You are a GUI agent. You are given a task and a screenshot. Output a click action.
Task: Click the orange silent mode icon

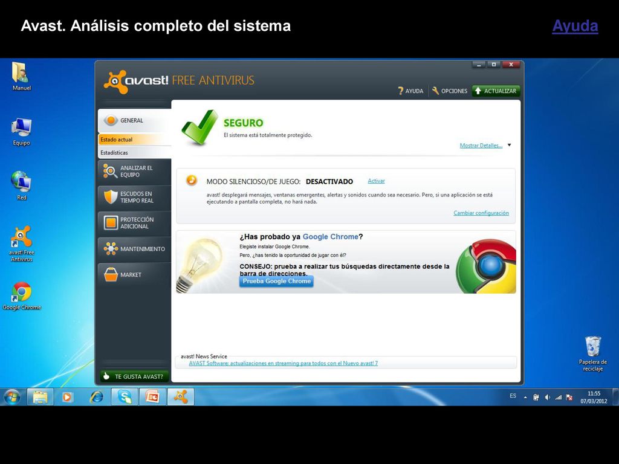(192, 180)
